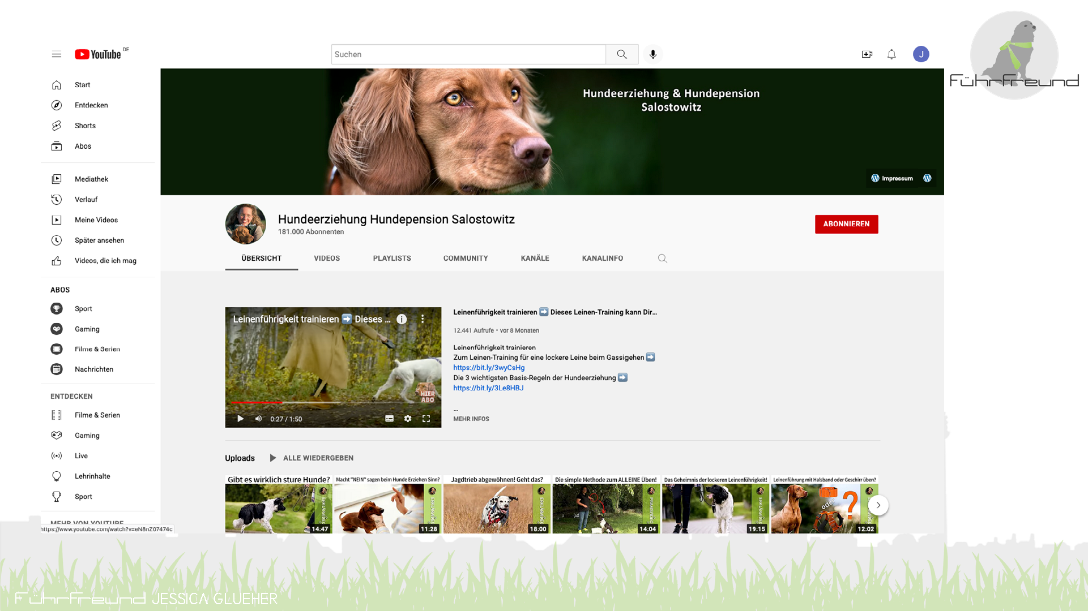Mute the video player volume
This screenshot has width=1088, height=611.
pos(258,419)
